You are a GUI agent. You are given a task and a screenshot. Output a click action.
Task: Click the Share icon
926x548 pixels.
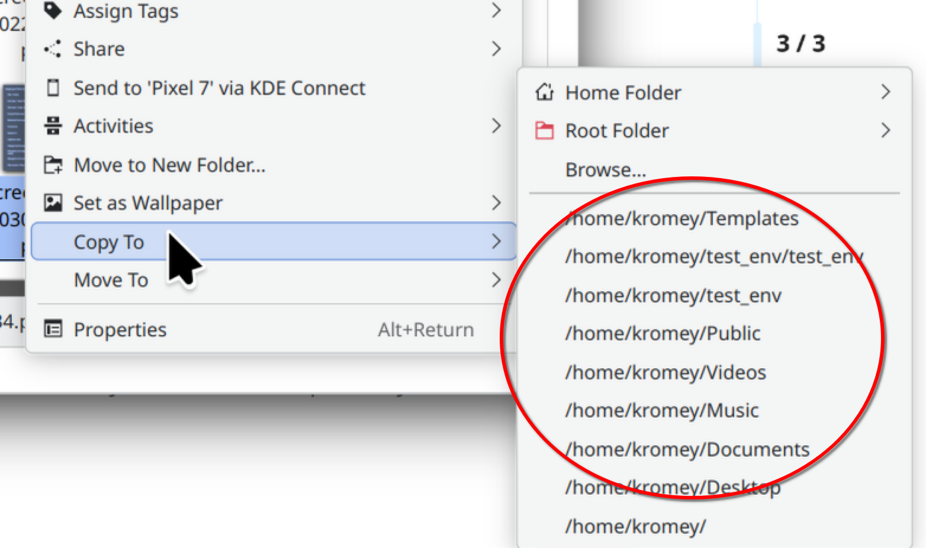[x=53, y=49]
